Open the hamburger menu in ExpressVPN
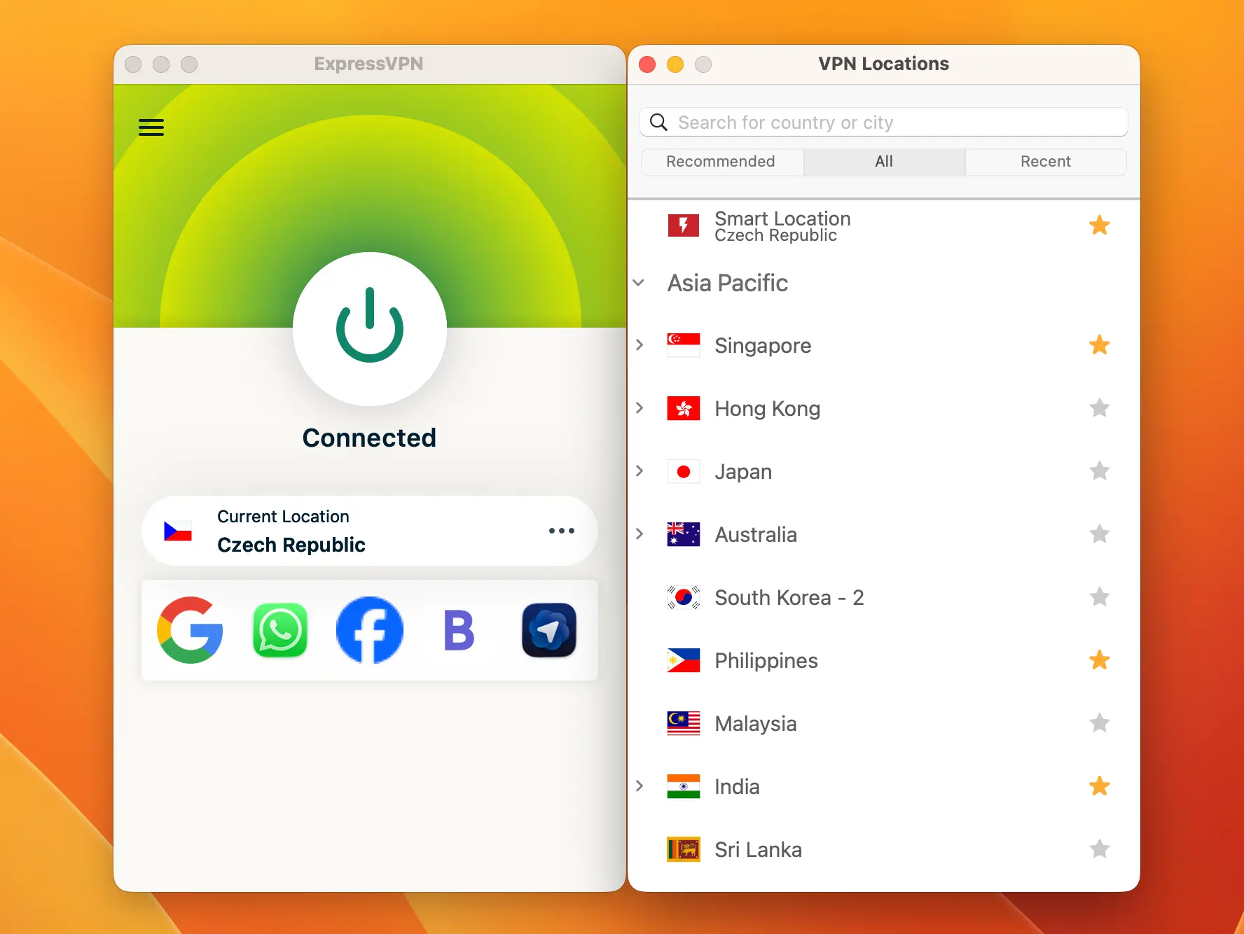 (151, 127)
